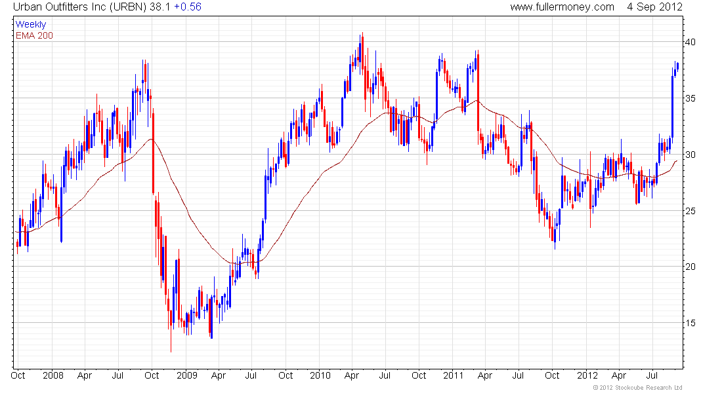Click the 2011 year axis label
722x393 pixels.
click(x=454, y=375)
